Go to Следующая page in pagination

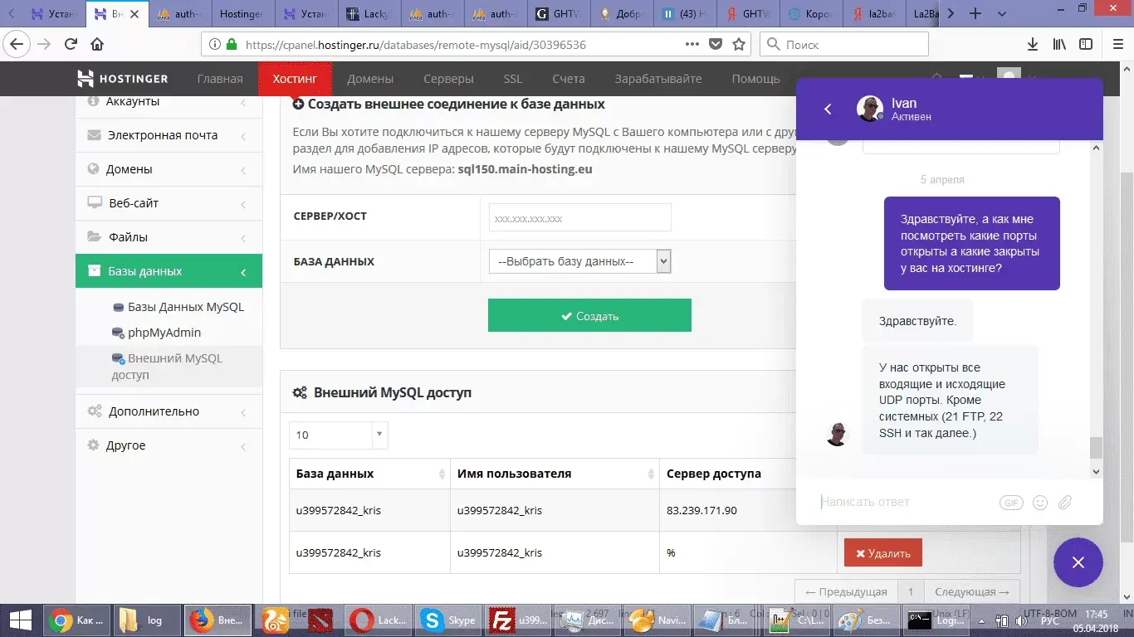pyautogui.click(x=972, y=591)
